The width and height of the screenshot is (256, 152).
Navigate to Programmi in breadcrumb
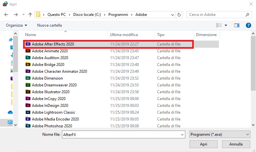click(118, 15)
